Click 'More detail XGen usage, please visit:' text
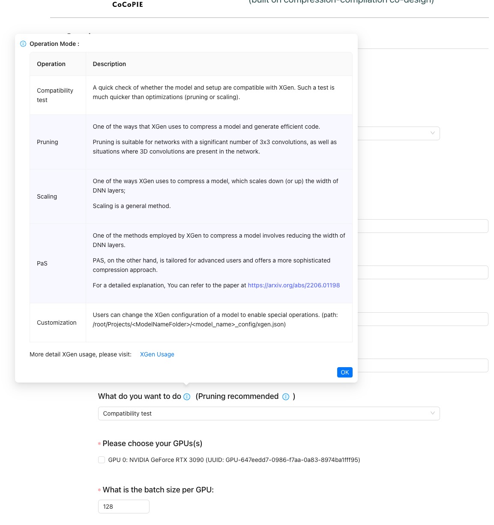The image size is (494, 525). 81,354
